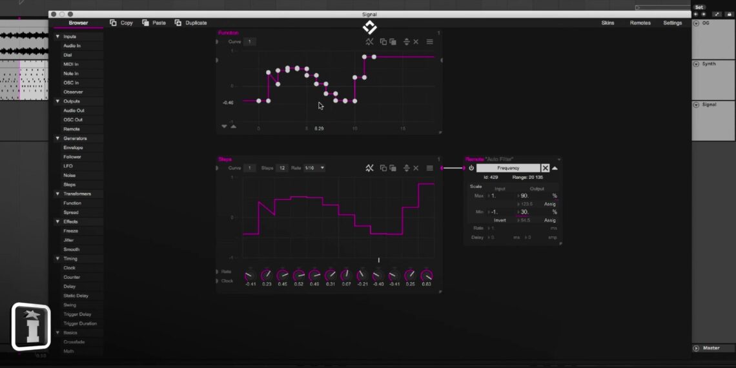Collapse the Outputs category in the browser
This screenshot has width=736, height=368.
click(57, 101)
